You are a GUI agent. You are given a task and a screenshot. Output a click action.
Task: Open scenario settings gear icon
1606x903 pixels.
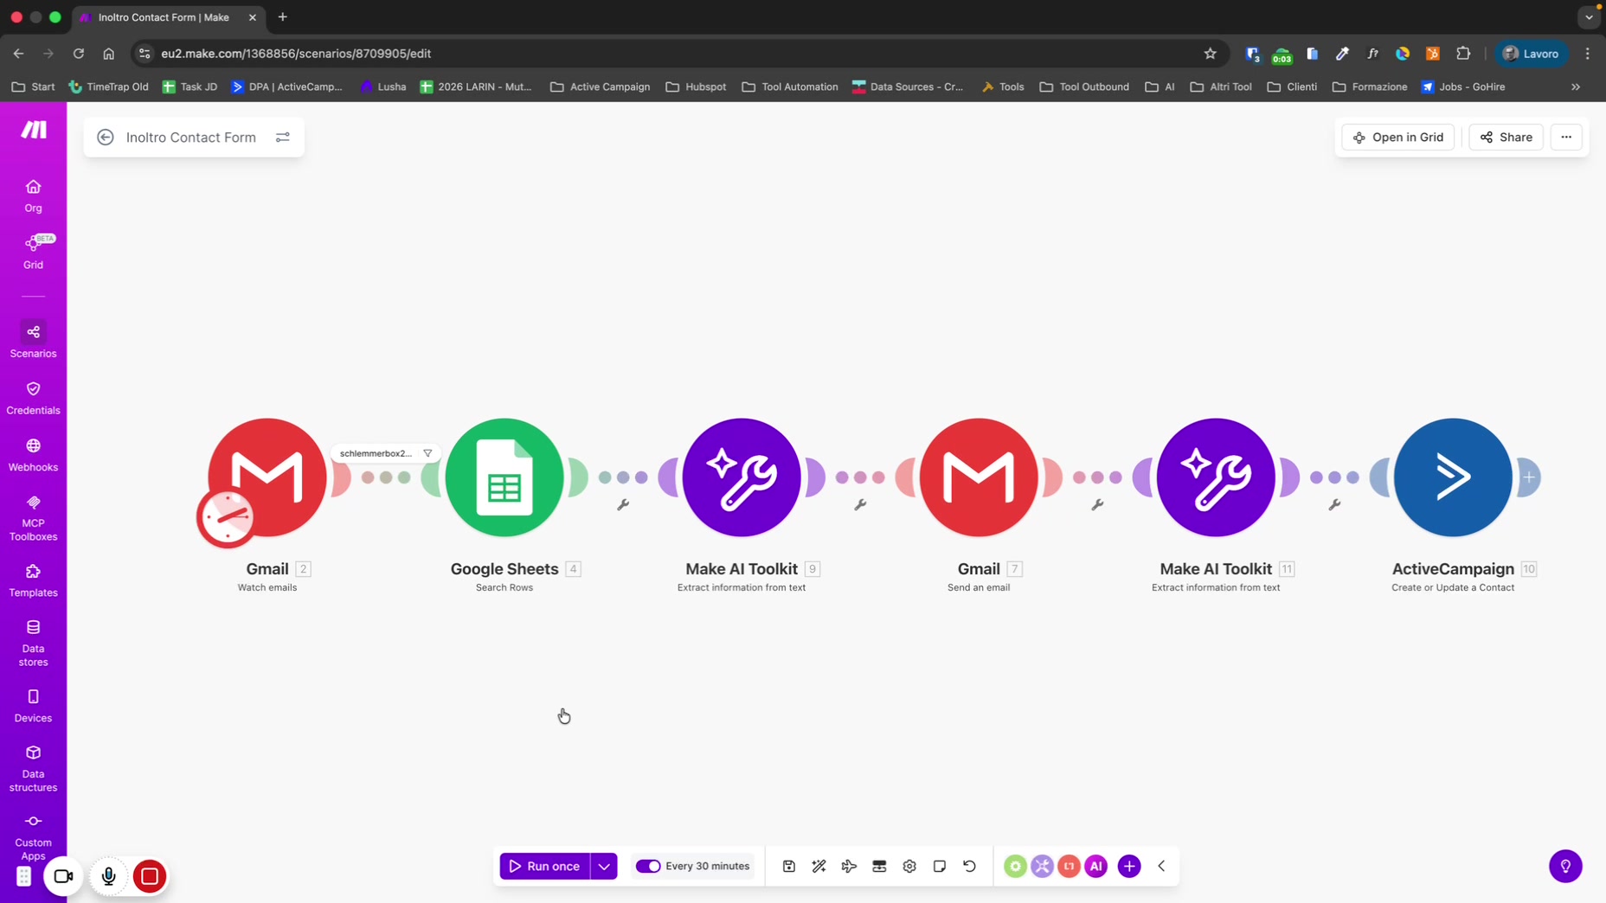(x=909, y=866)
